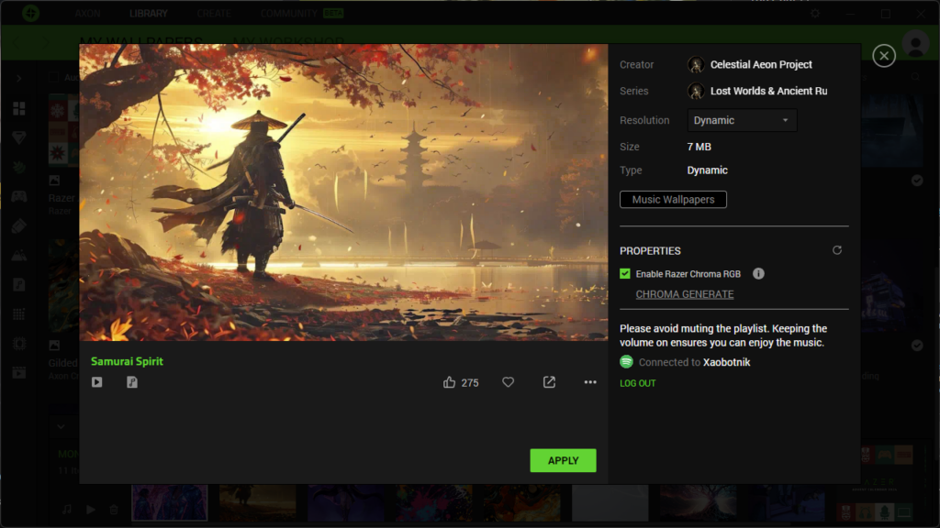
Task: Select the MY WORKSHOP sub-tab
Action: click(288, 40)
